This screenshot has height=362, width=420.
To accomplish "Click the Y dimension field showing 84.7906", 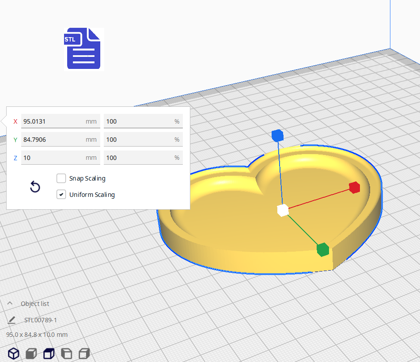I will tap(52, 140).
